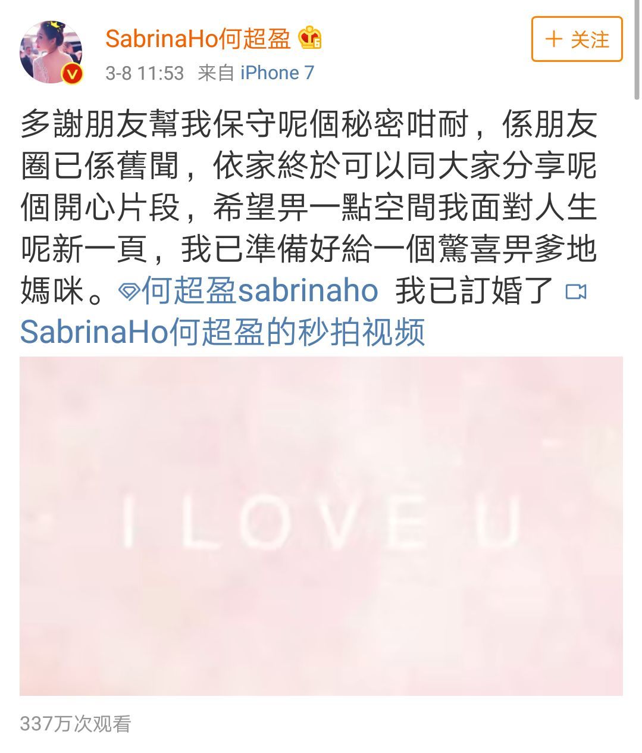Image resolution: width=642 pixels, height=753 pixels.
Task: Click the 我已訂婚了 text in the post
Action: [x=475, y=291]
